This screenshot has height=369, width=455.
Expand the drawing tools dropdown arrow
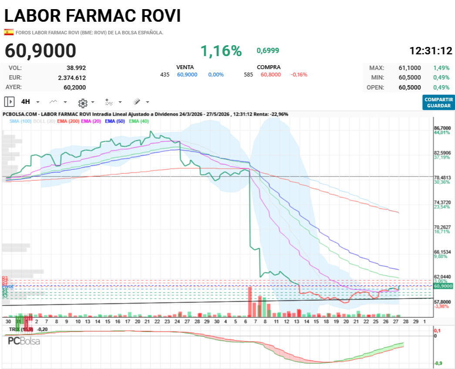tap(148, 102)
